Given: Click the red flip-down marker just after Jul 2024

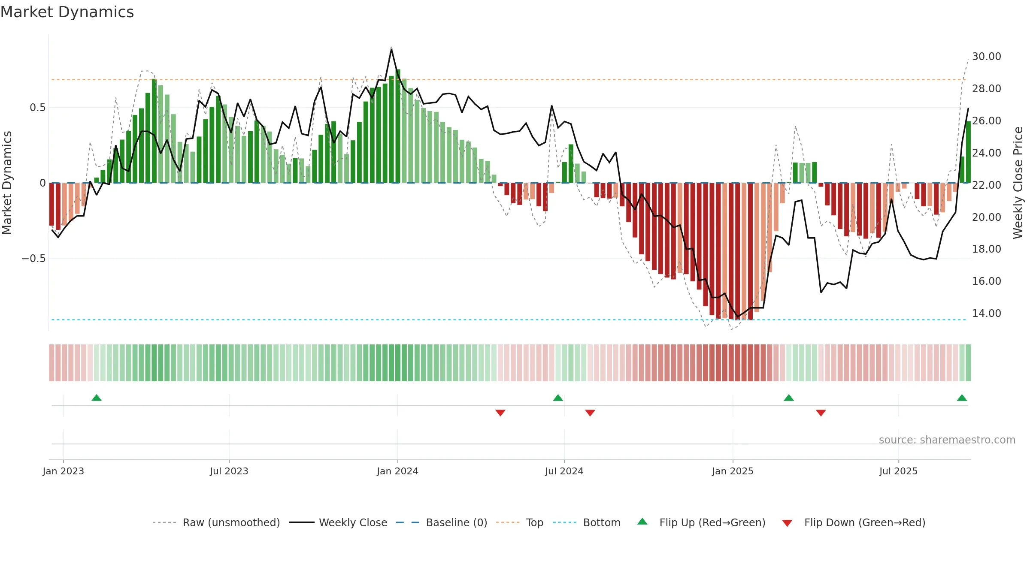Looking at the screenshot, I should (x=590, y=413).
